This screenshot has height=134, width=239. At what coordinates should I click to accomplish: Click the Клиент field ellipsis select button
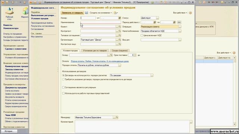pos(117,27)
